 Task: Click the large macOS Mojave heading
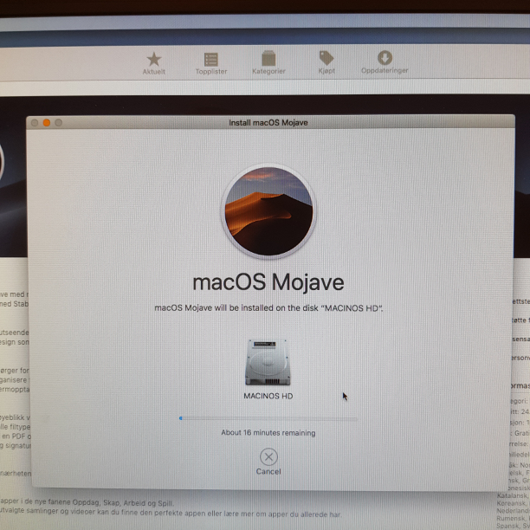coord(268,282)
